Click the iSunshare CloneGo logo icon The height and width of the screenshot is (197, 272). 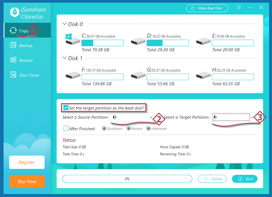[x=15, y=12]
